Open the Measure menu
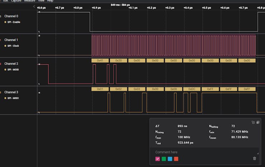The image size is (265, 167). tap(29, 1)
